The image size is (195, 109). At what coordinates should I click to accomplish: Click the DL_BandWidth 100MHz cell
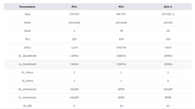click(x=121, y=56)
